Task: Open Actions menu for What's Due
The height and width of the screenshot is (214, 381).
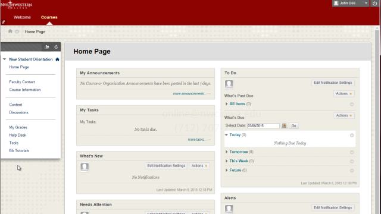Action: tap(344, 115)
